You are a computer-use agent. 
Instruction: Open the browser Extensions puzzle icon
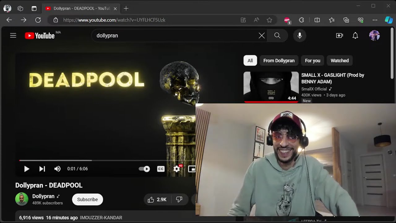click(x=302, y=20)
